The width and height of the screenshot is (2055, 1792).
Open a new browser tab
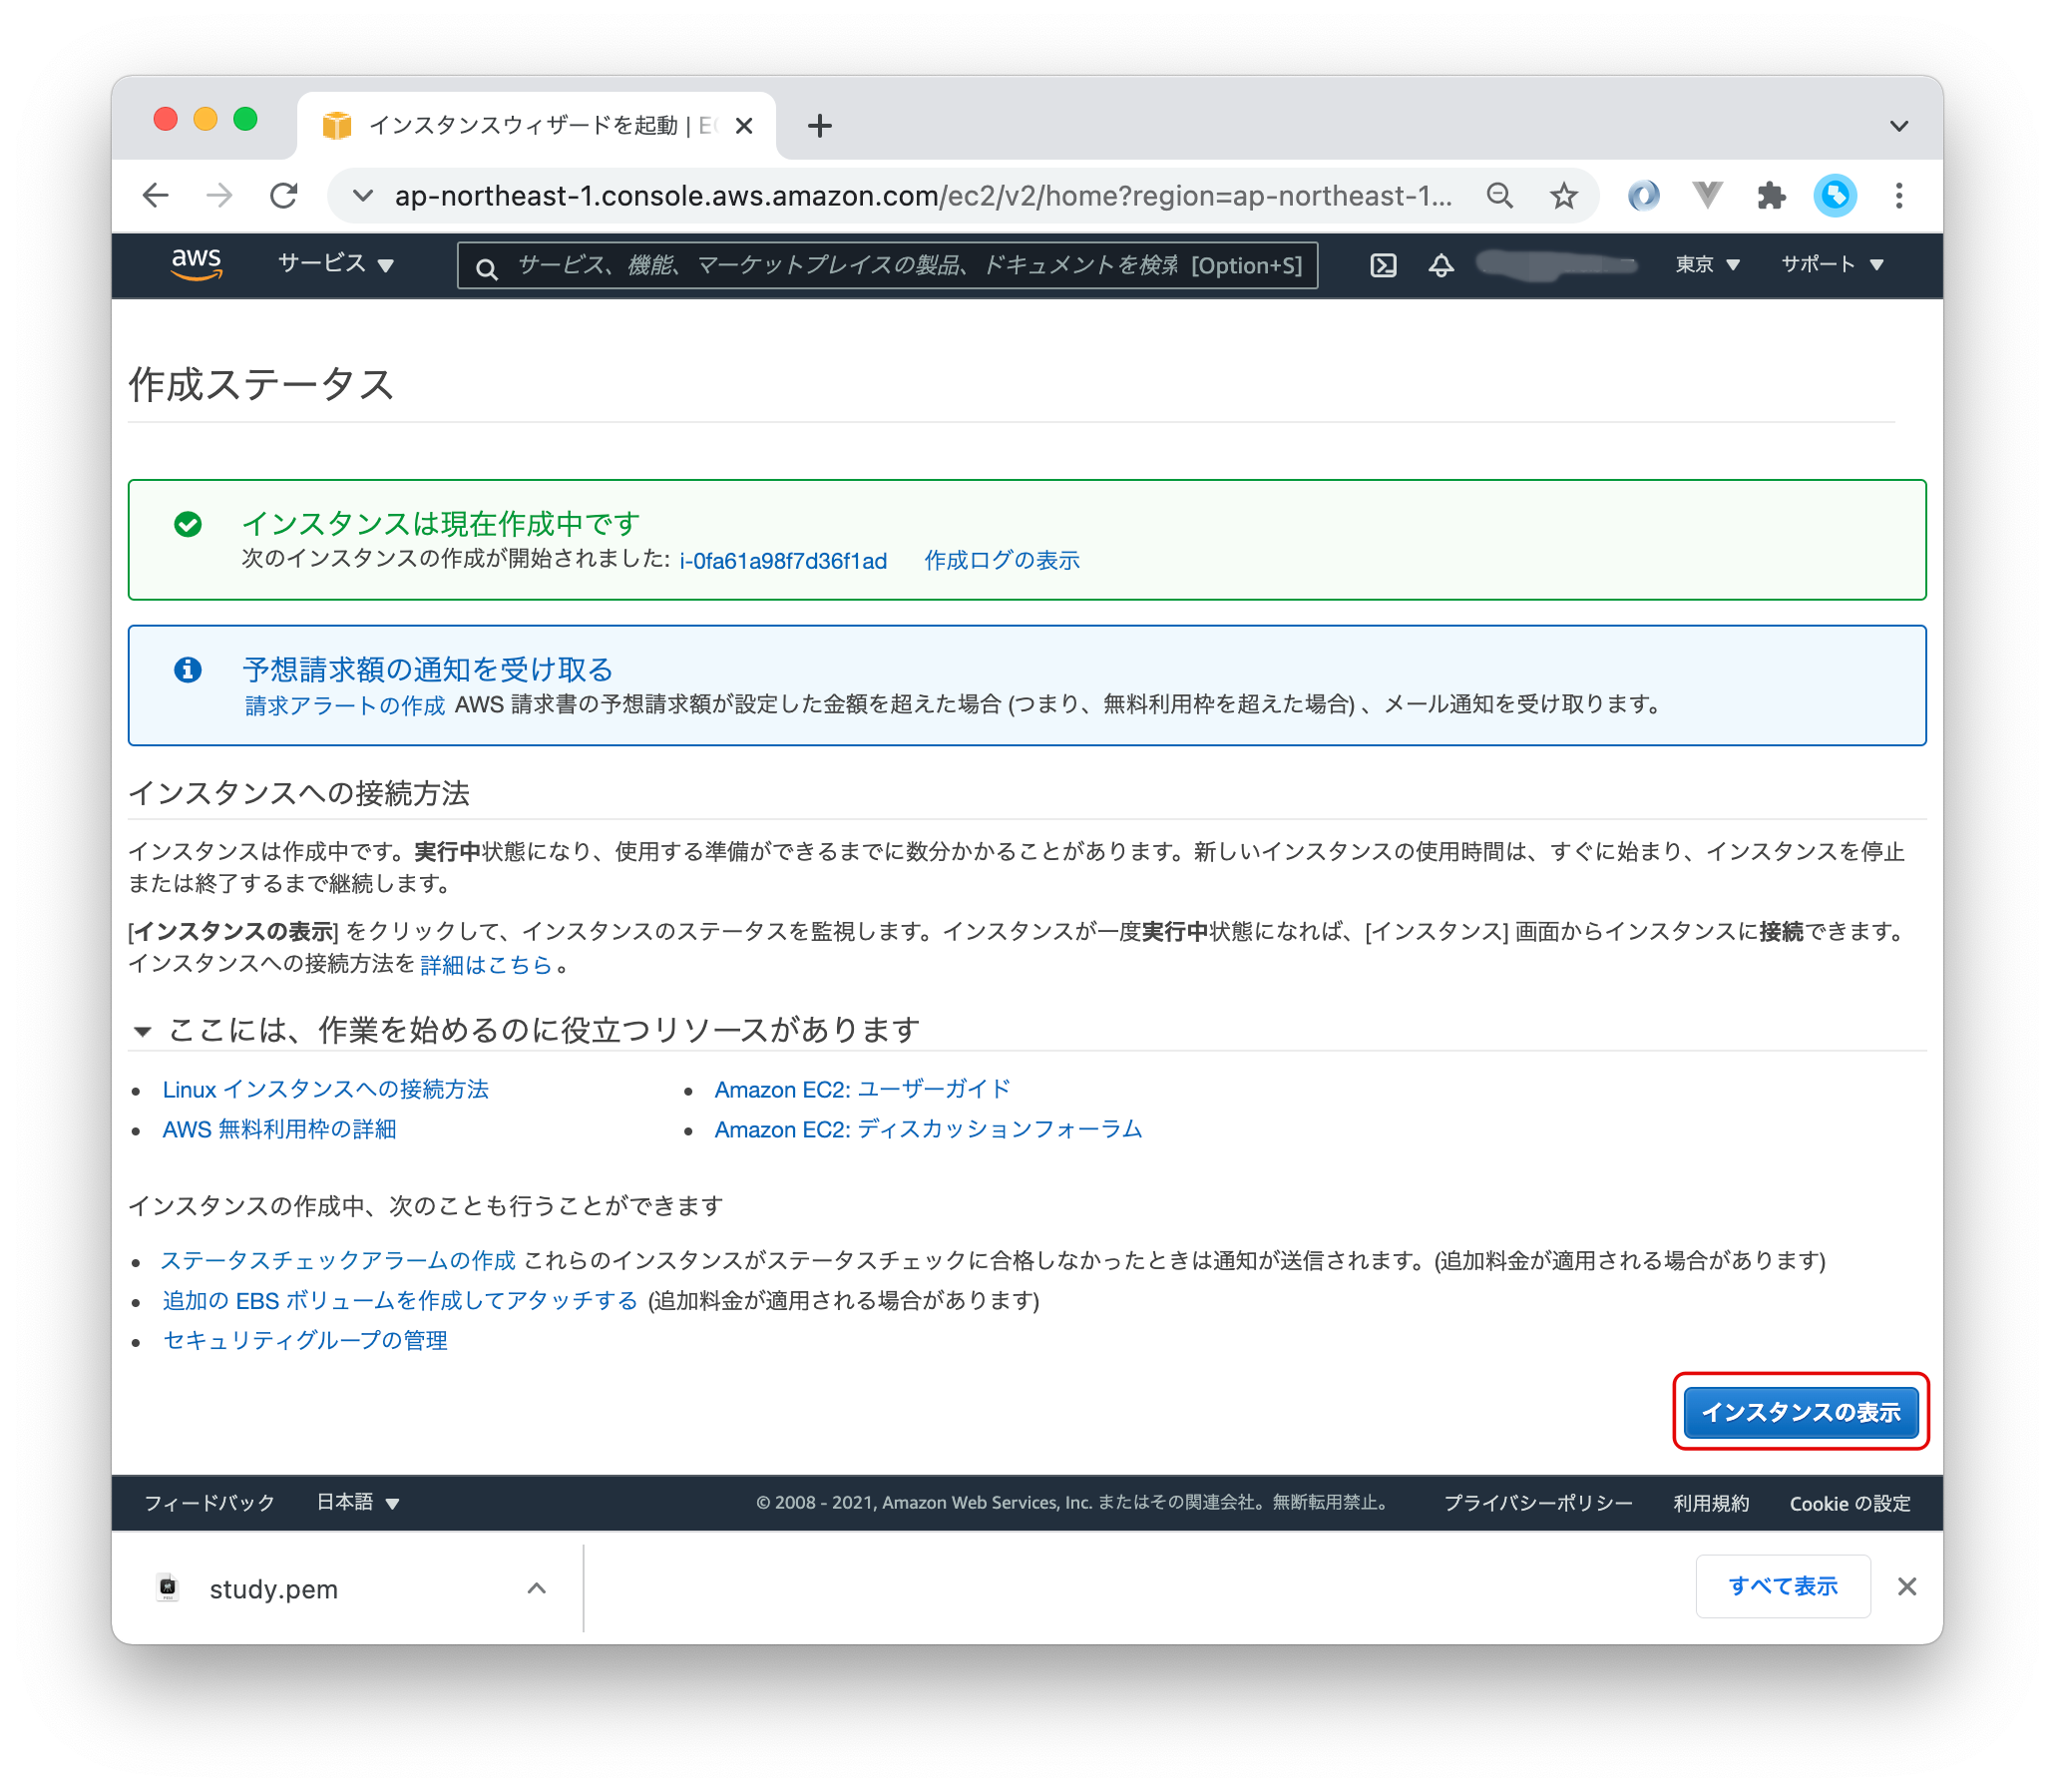(819, 126)
